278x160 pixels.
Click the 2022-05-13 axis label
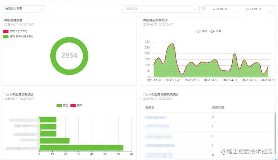coord(249,80)
